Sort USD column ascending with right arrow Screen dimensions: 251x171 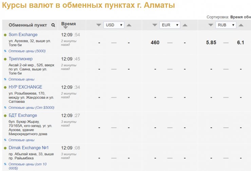click(x=129, y=25)
